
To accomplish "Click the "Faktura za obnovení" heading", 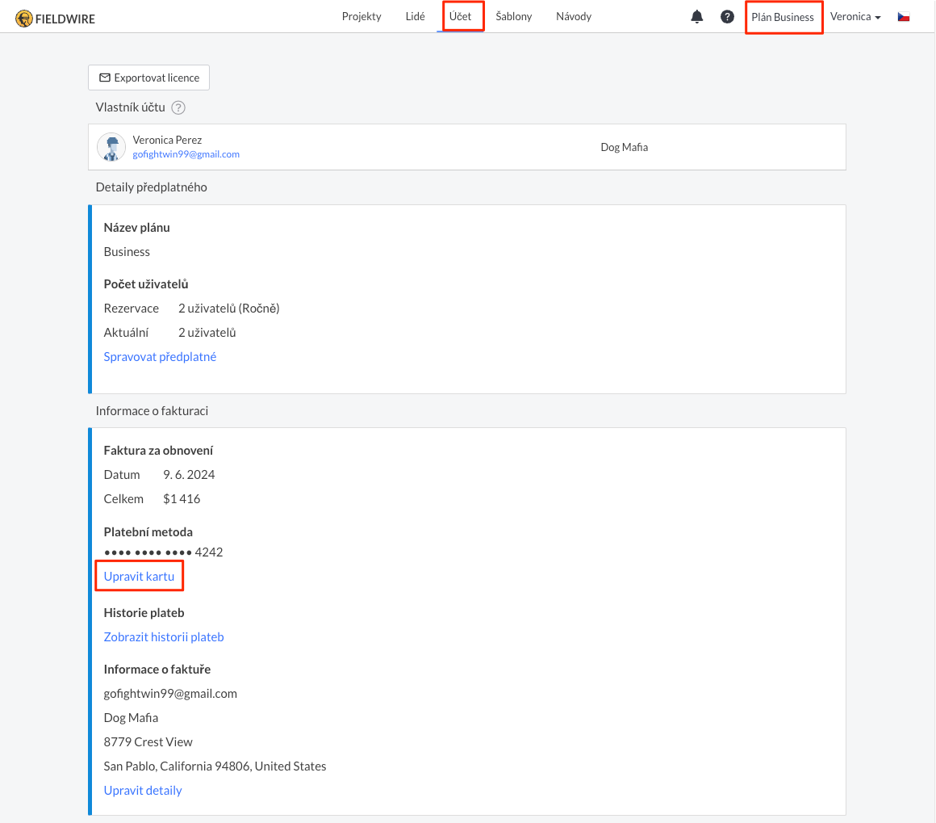I will click(x=158, y=451).
